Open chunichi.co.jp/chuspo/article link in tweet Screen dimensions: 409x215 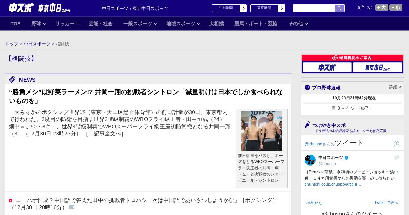(333, 184)
